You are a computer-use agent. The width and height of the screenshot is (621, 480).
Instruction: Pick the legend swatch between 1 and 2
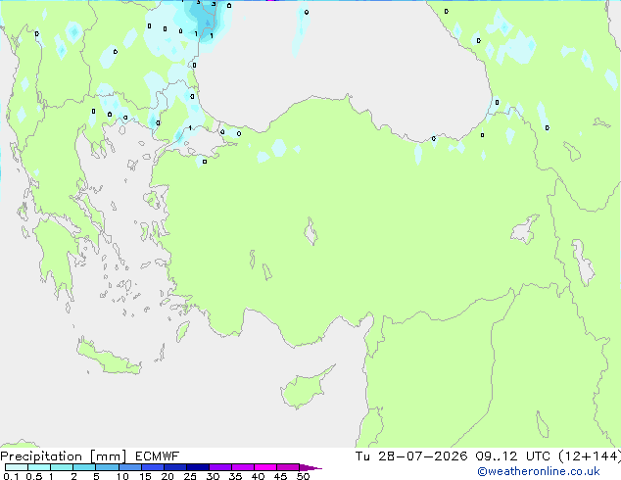coord(62,467)
